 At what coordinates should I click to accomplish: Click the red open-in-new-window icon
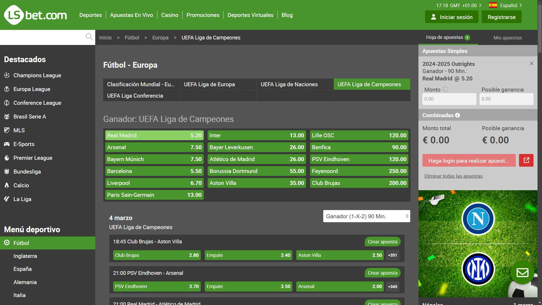pyautogui.click(x=526, y=160)
